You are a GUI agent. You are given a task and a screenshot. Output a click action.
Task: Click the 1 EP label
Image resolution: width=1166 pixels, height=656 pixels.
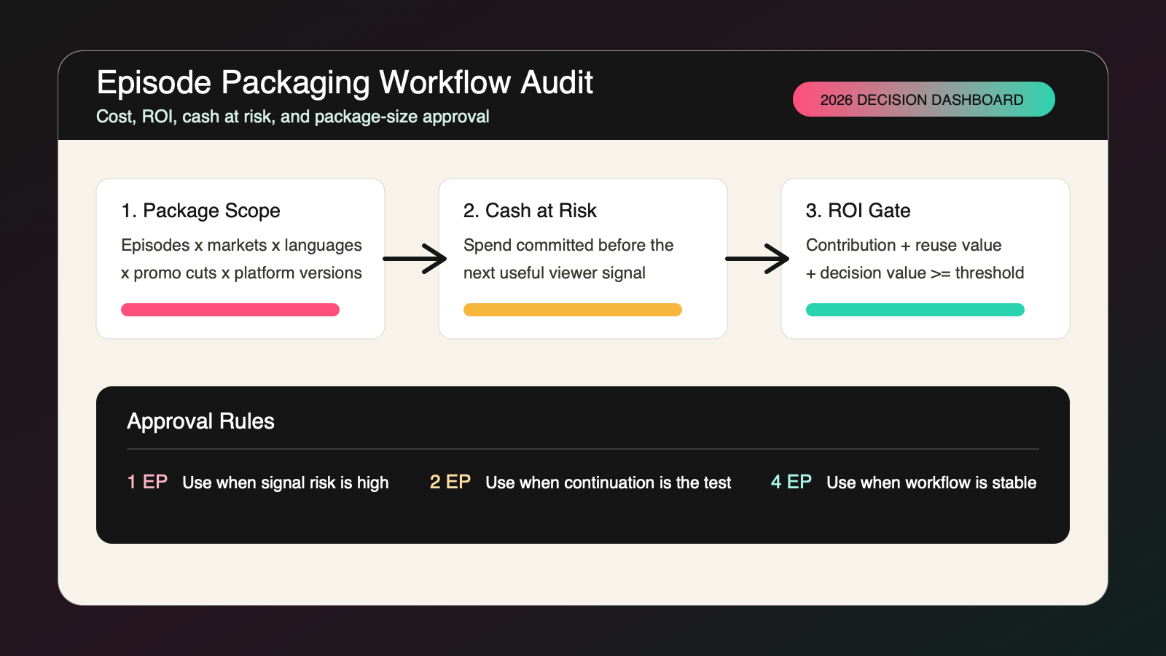point(147,482)
